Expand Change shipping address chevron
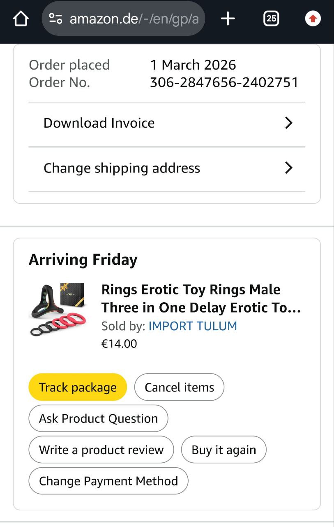The image size is (334, 527). 289,168
